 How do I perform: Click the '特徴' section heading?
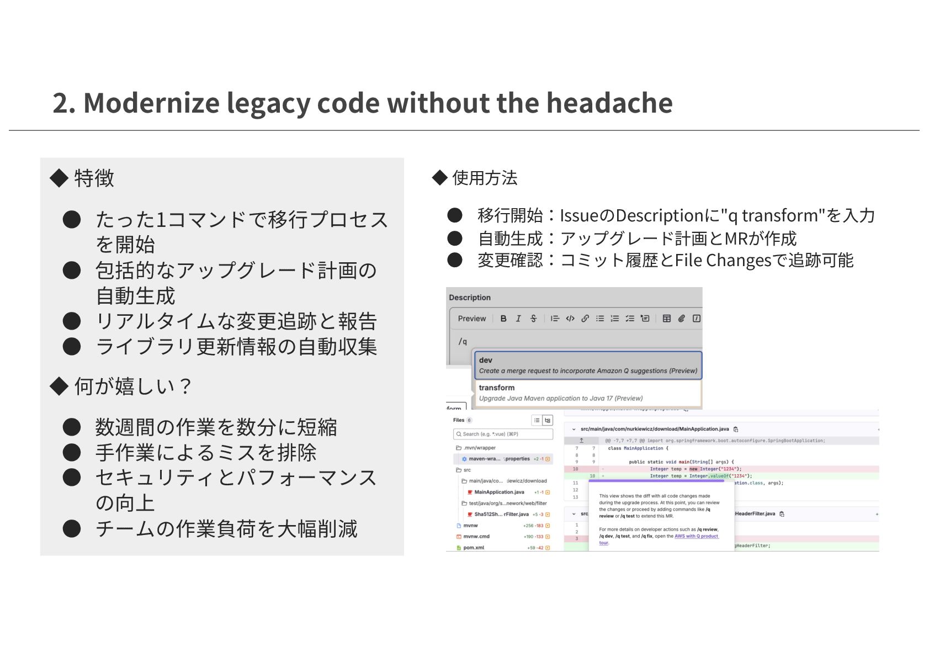click(x=94, y=178)
